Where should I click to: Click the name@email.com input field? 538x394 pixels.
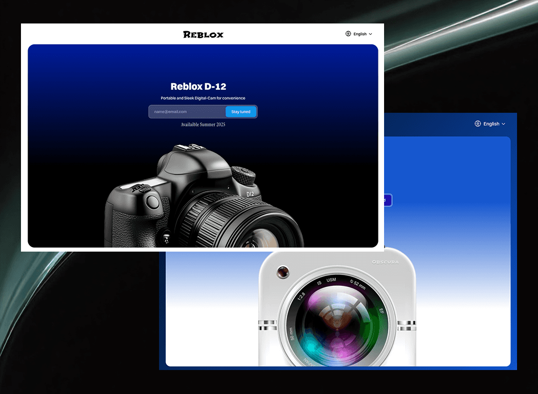(x=187, y=112)
